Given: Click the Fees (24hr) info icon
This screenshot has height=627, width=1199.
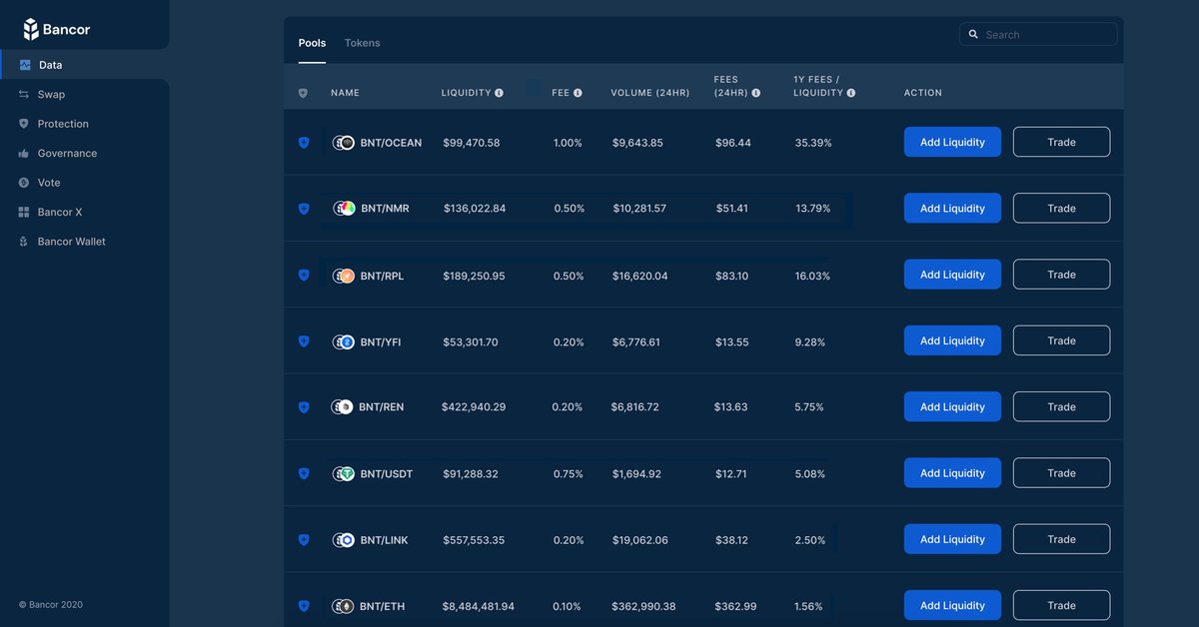Looking at the screenshot, I should [756, 93].
